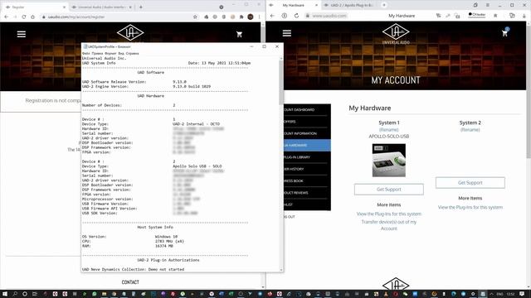Click left browser address bar URL
The image size is (531, 298).
[76, 17]
